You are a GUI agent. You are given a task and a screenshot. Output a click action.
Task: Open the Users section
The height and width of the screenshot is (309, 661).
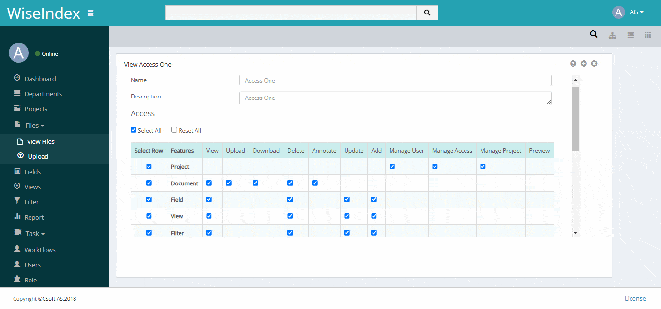point(32,264)
